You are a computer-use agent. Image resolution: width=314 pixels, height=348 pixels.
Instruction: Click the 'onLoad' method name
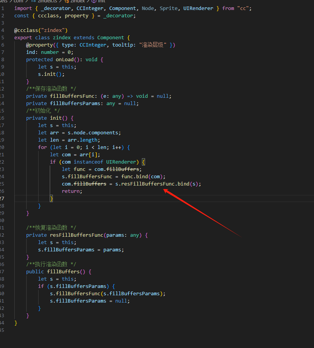click(65, 60)
